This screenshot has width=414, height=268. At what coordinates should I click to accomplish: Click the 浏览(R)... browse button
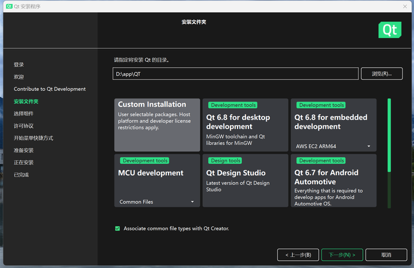tap(381, 74)
